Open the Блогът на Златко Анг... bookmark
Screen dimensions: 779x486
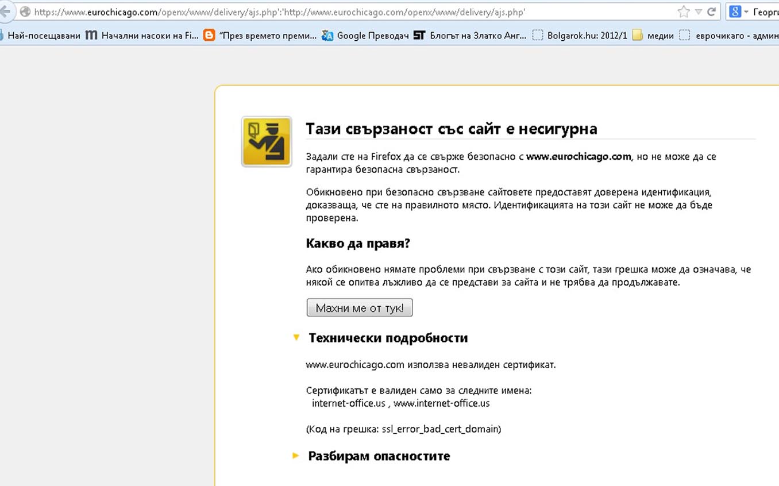[470, 36]
